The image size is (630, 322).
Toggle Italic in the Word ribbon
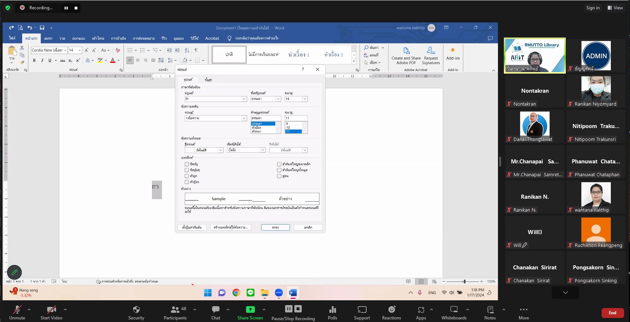(42, 60)
